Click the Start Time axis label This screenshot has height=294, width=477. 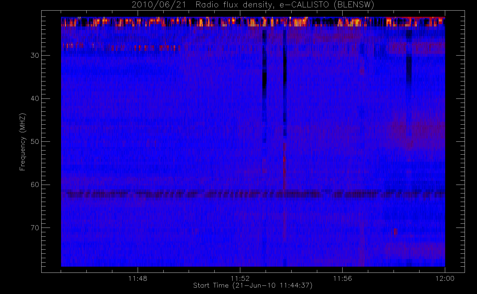[253, 285]
